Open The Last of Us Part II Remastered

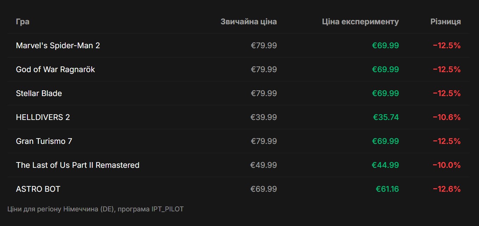tap(77, 165)
